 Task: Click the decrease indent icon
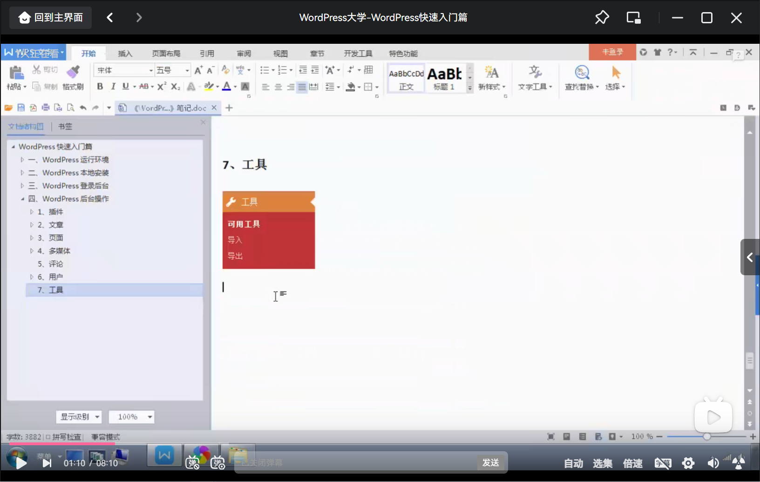tap(303, 70)
